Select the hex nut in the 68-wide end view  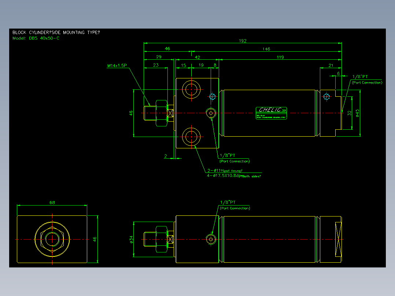(x=52, y=239)
